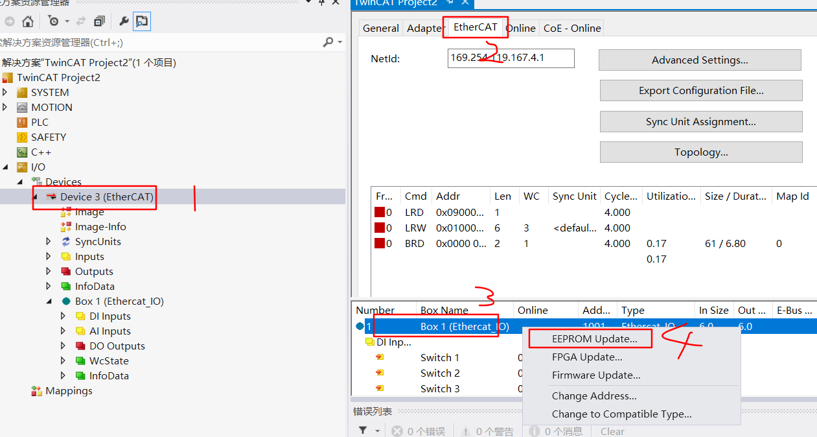Collapse all nodes in Solution Explorer
This screenshot has width=817, height=437.
tap(99, 21)
